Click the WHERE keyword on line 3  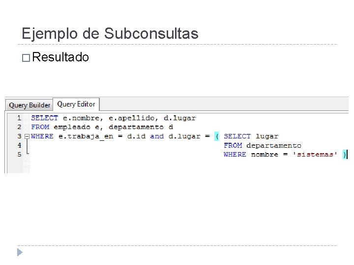click(42, 136)
